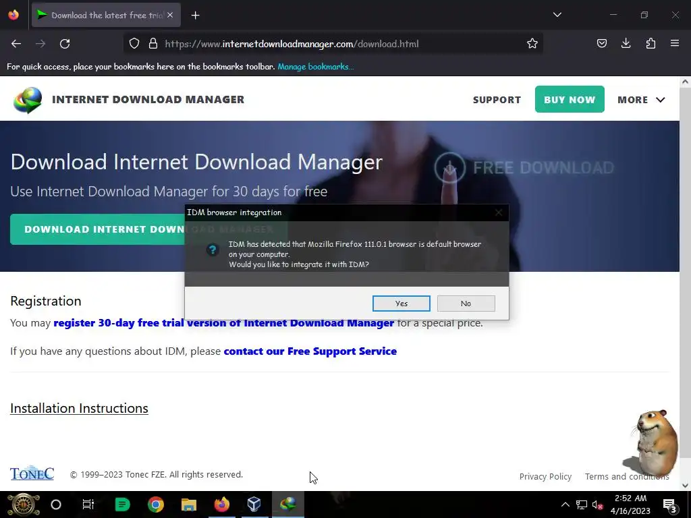691x518 pixels.
Task: Go back to the previous page
Action: 16,44
